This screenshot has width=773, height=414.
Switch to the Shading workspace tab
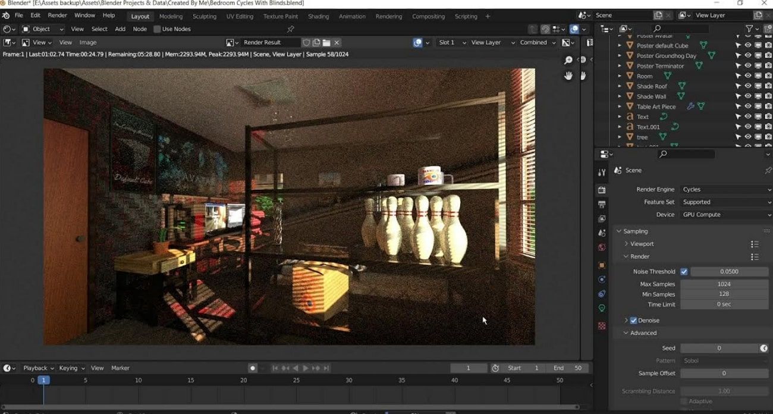pos(318,16)
